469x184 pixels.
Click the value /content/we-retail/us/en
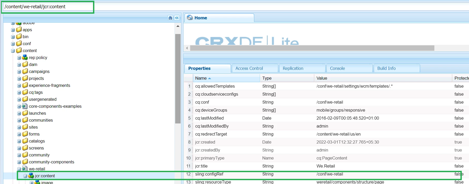click(339, 134)
